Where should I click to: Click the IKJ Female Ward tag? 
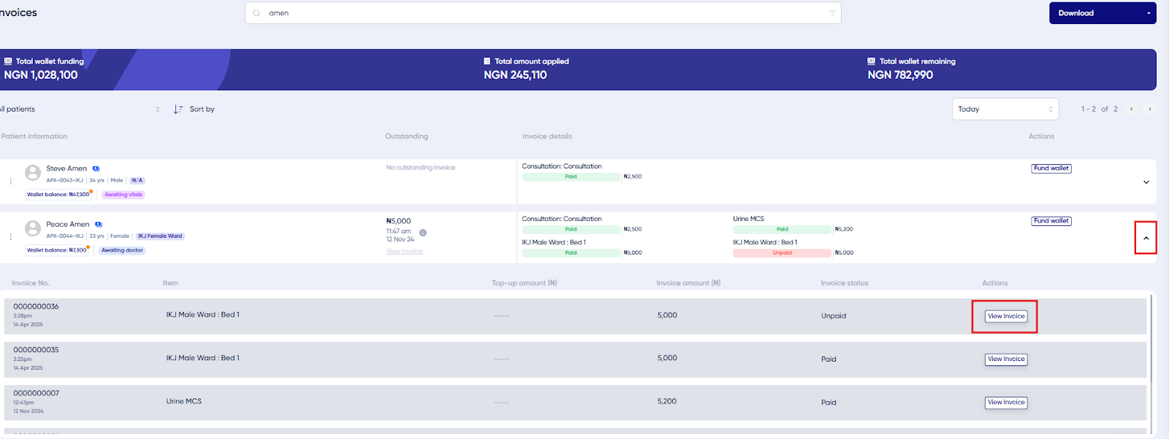(x=160, y=236)
